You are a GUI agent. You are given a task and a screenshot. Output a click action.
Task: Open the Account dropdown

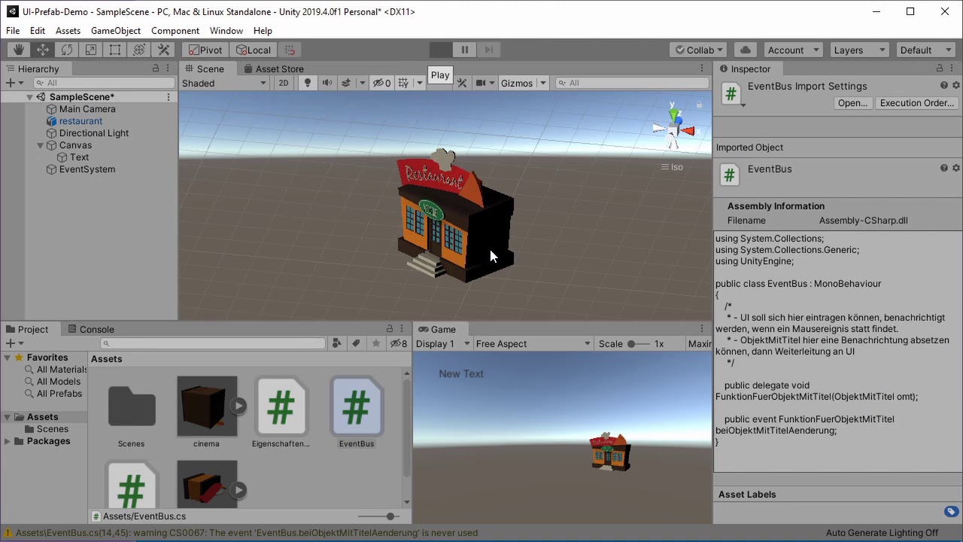[793, 50]
